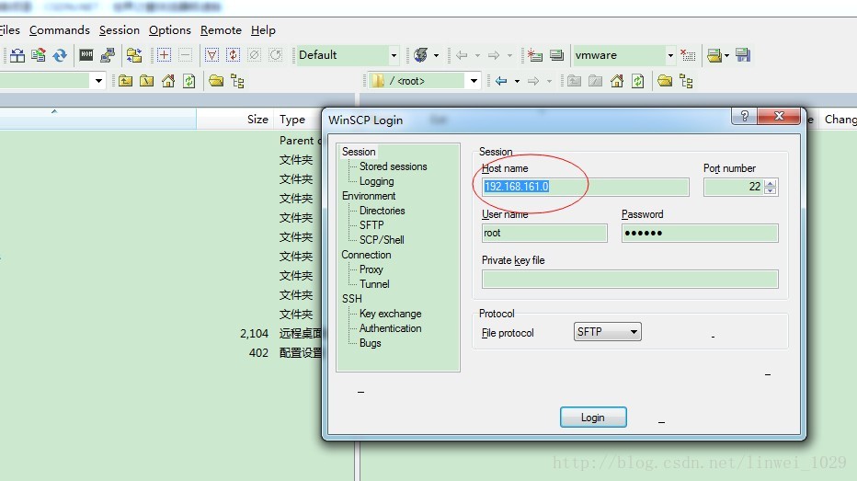Expand the remote Back history dropdown arrow

(517, 81)
